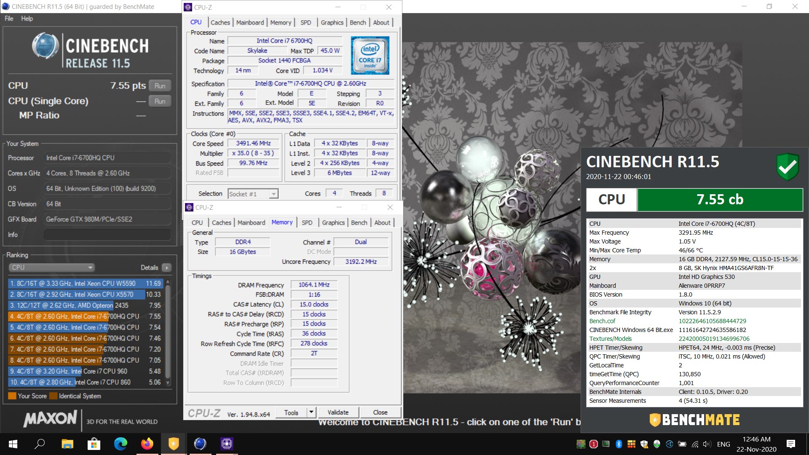Click the Intel Core i7 logo
Viewport: 809px width, 455px height.
(370, 55)
